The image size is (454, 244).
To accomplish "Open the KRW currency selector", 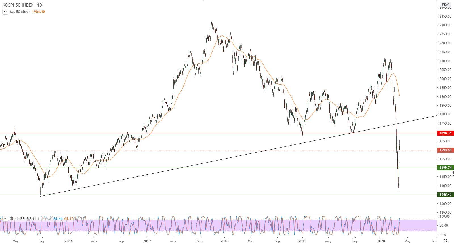I will [x=445, y=4].
